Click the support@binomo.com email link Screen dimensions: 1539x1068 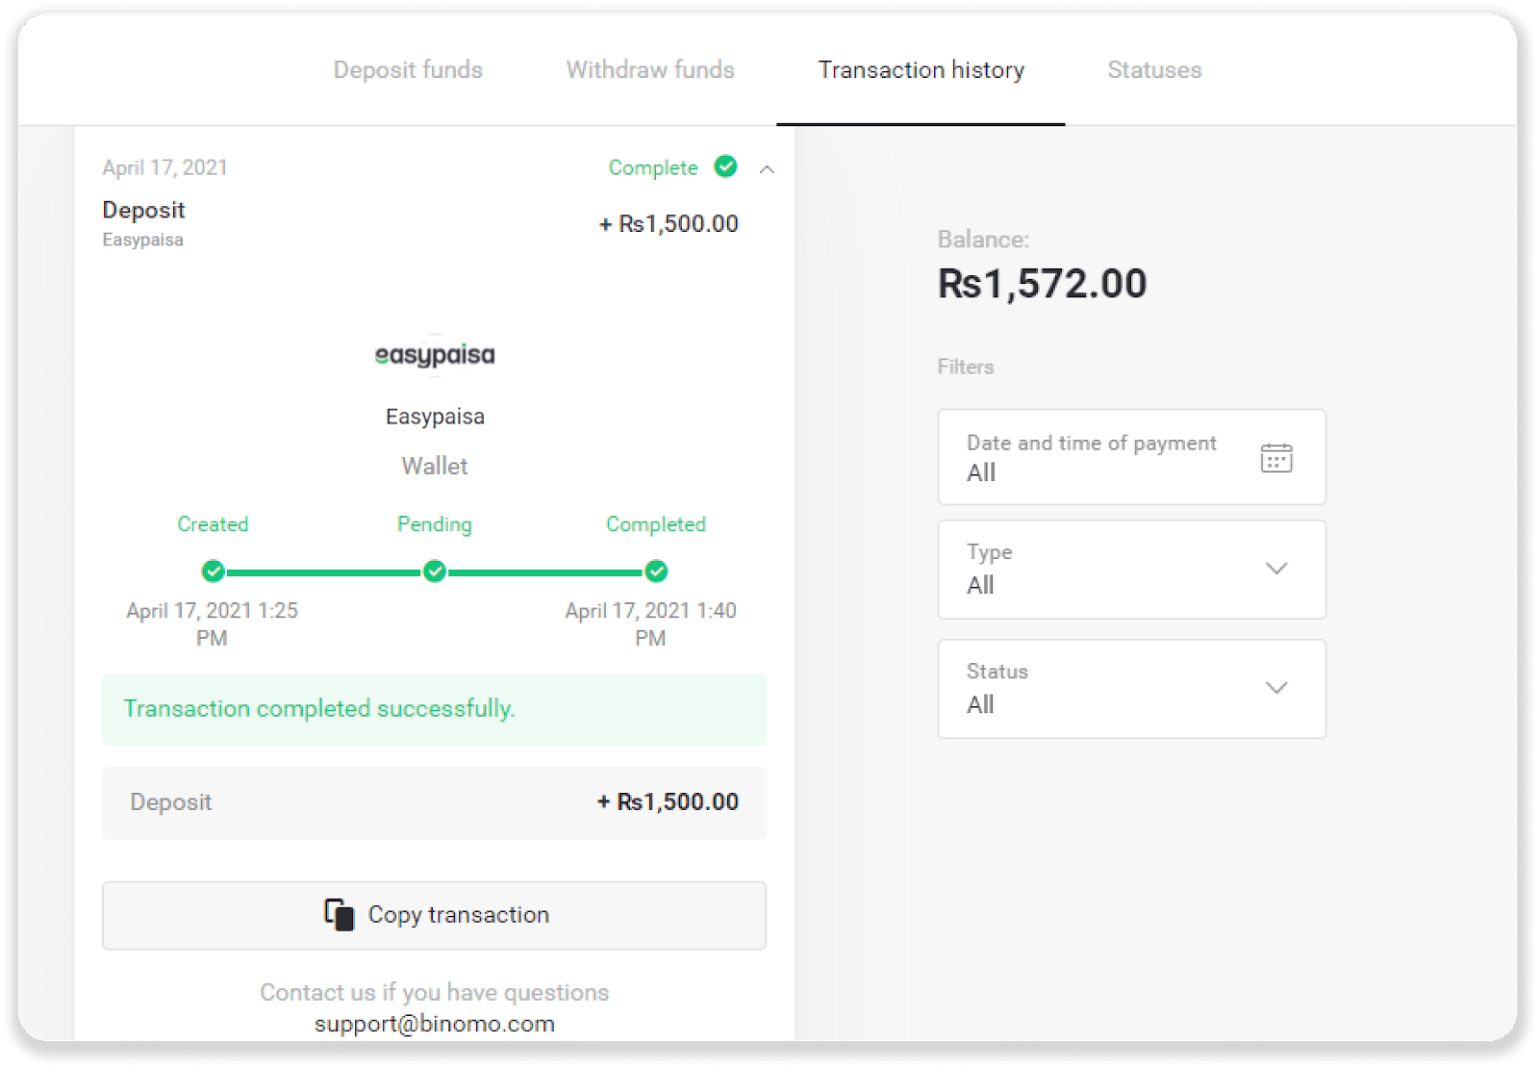(435, 1024)
